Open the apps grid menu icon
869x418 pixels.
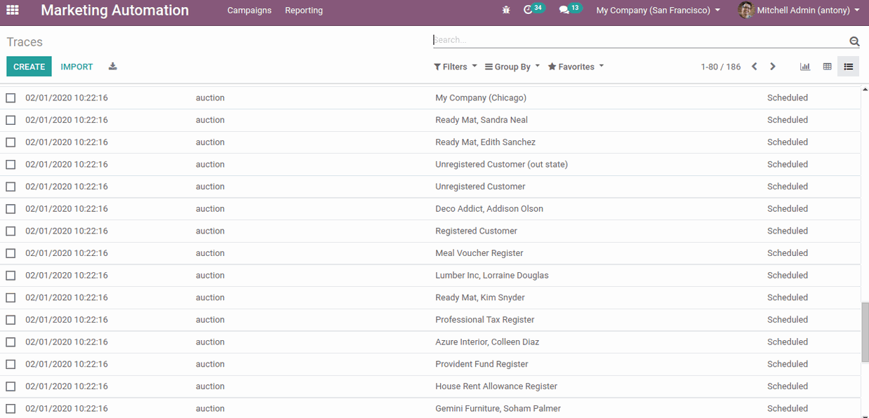pyautogui.click(x=13, y=11)
